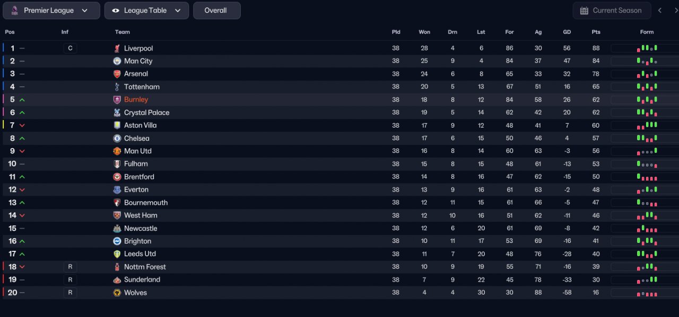Sort table by GD column header
The width and height of the screenshot is (679, 317).
tap(567, 32)
